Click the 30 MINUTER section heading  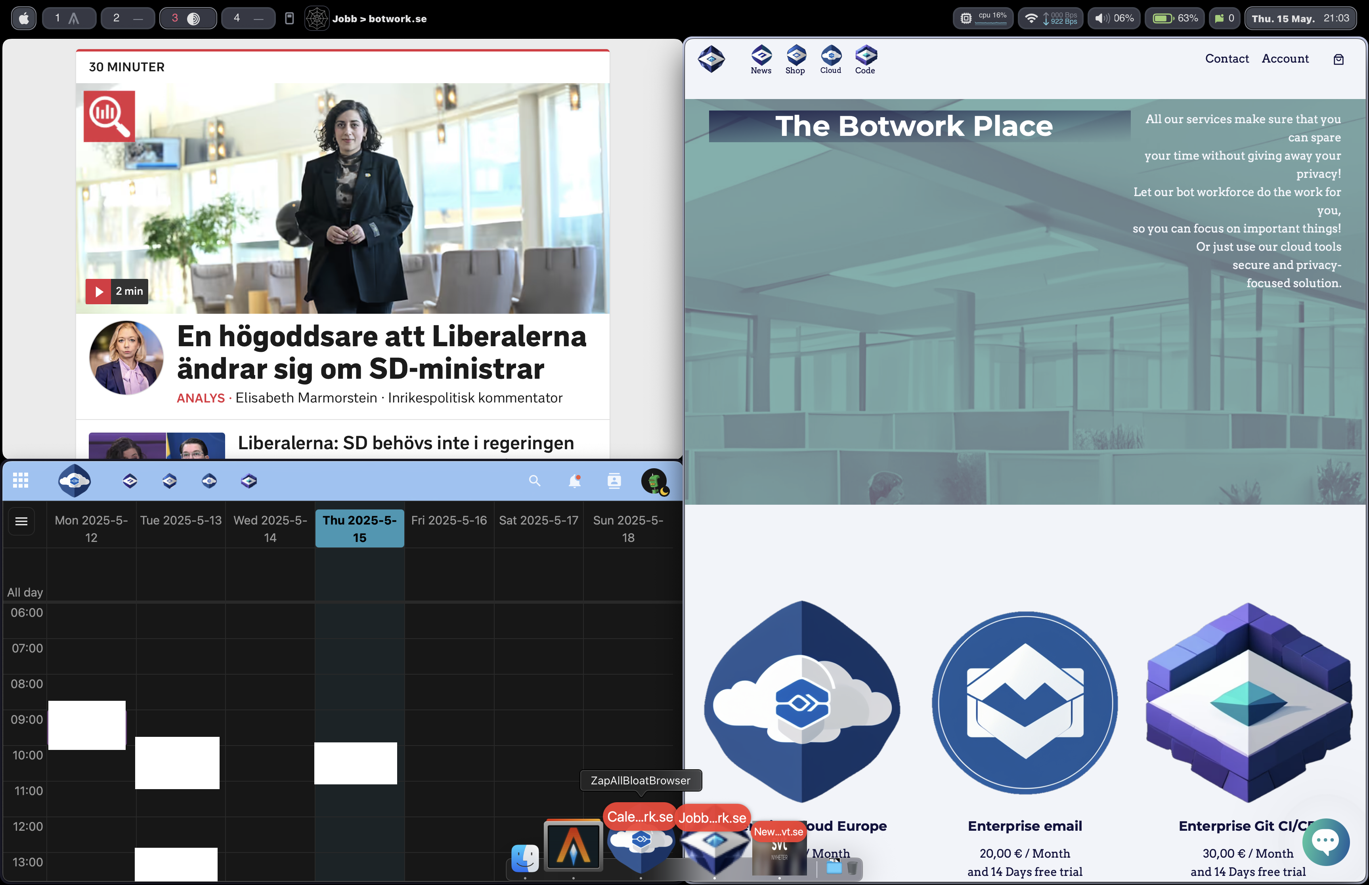(x=126, y=67)
